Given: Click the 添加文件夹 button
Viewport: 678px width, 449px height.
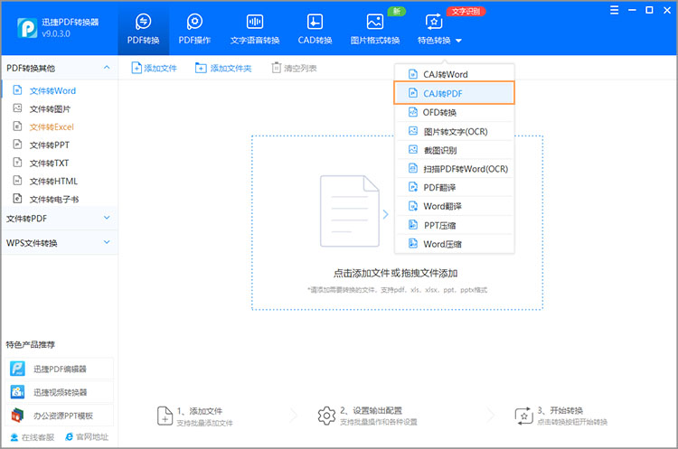Looking at the screenshot, I should (x=223, y=68).
